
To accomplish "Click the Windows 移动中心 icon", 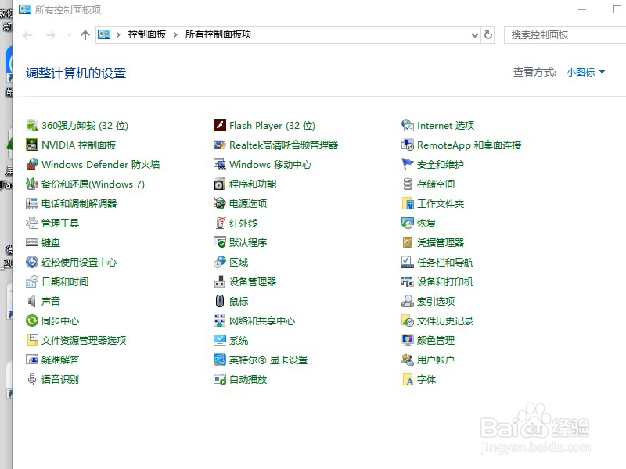I will pyautogui.click(x=220, y=164).
